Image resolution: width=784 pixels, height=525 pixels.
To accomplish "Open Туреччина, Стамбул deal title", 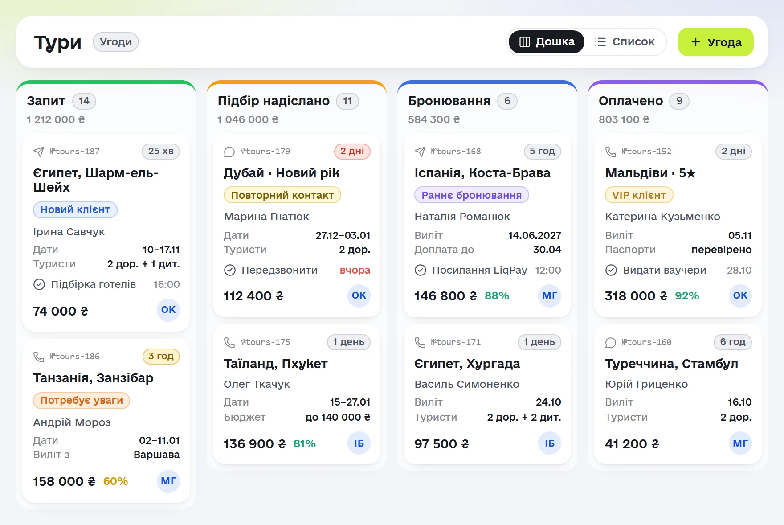I will [x=671, y=364].
